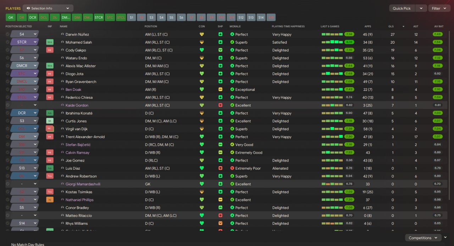Tick the selection circle for Kaide Gordon

coord(8,105)
